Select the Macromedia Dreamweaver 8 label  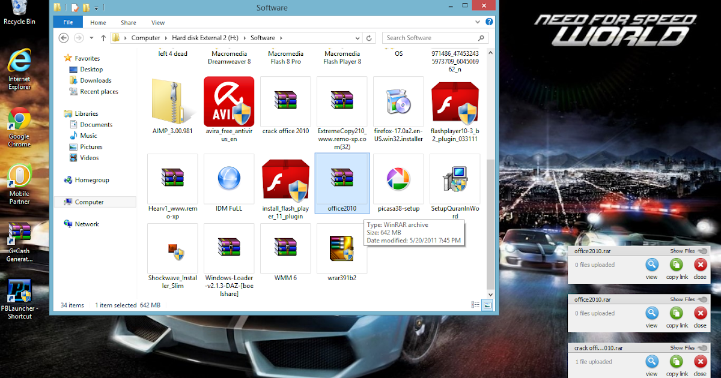(229, 58)
